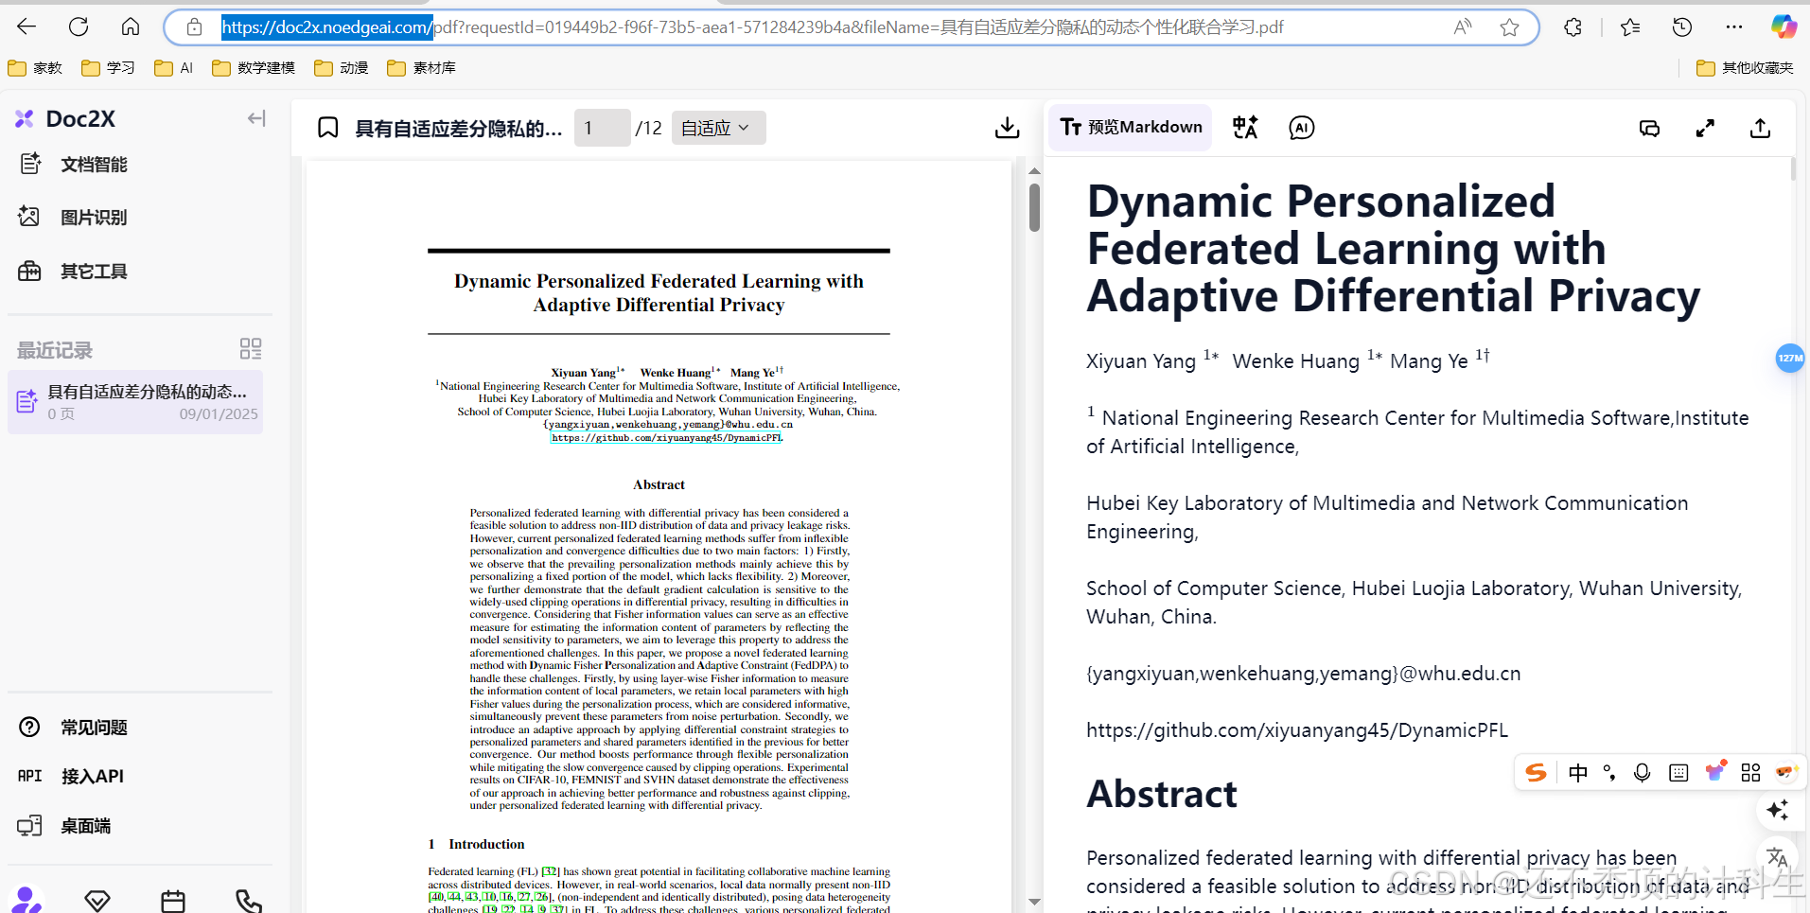Open favorites list icon in browser toolbar
1810x913 pixels.
pos(1630,27)
